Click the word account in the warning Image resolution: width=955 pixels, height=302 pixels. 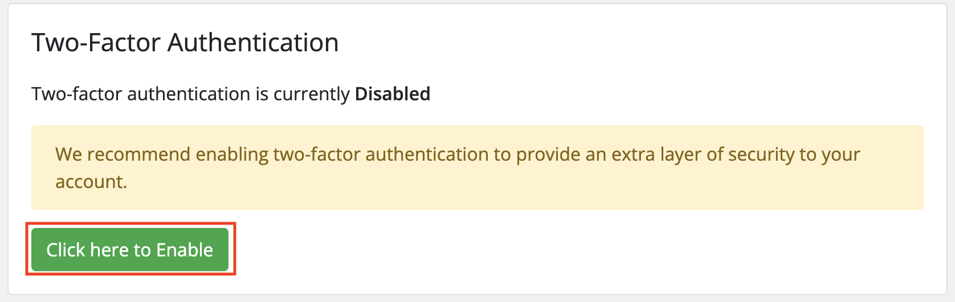coord(90,182)
